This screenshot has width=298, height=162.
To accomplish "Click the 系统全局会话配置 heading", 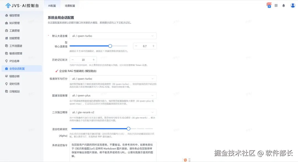I will [61, 18].
